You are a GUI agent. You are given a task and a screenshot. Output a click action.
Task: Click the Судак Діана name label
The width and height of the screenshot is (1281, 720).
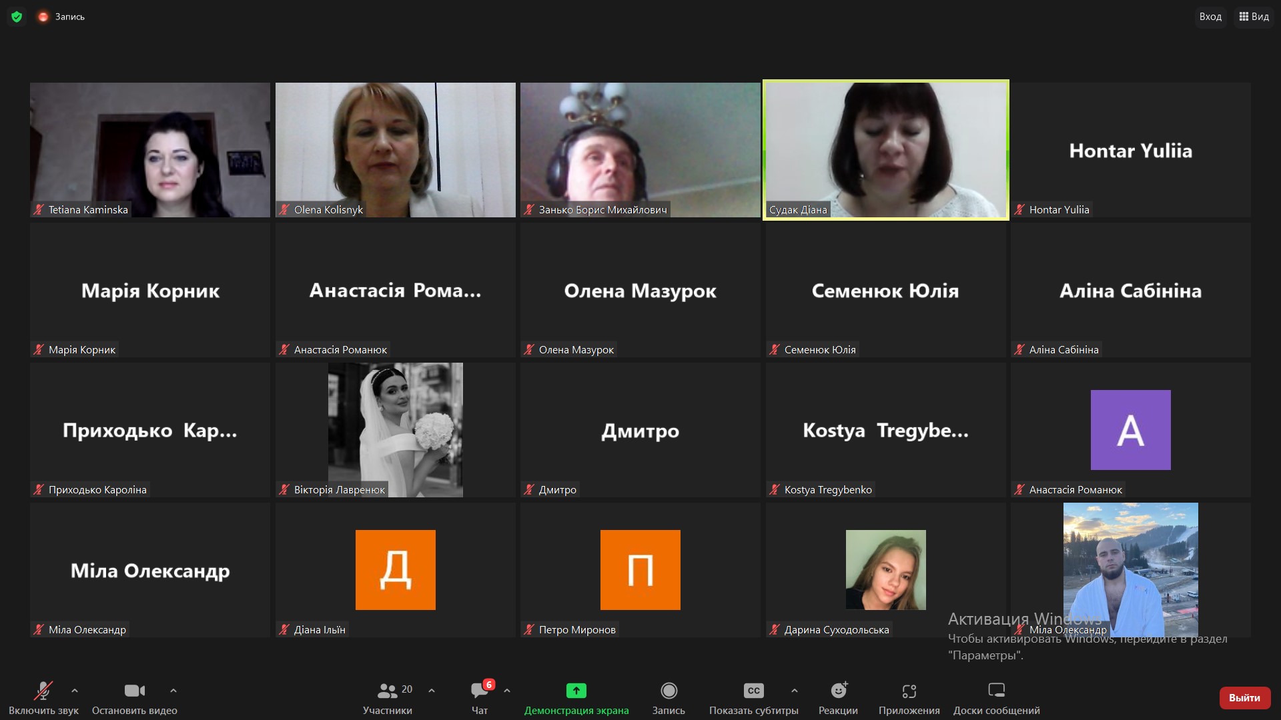pos(798,209)
